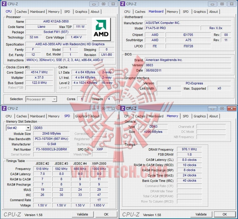This screenshot has width=238, height=219.
Task: Select the CPU tab in the CPU window
Action: pyautogui.click(x=9, y=12)
